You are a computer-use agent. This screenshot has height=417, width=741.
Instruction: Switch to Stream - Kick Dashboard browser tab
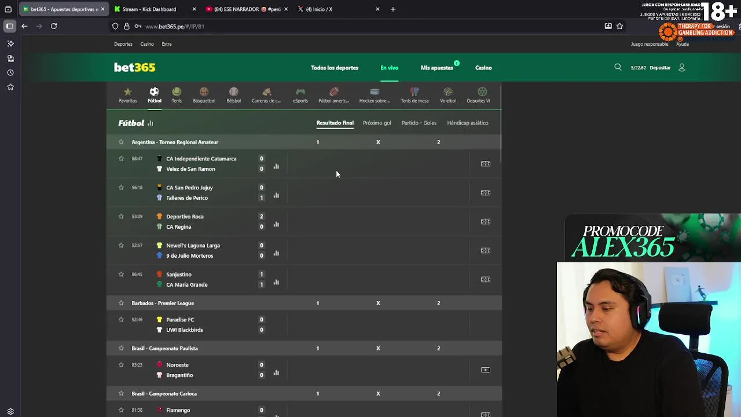tap(155, 9)
